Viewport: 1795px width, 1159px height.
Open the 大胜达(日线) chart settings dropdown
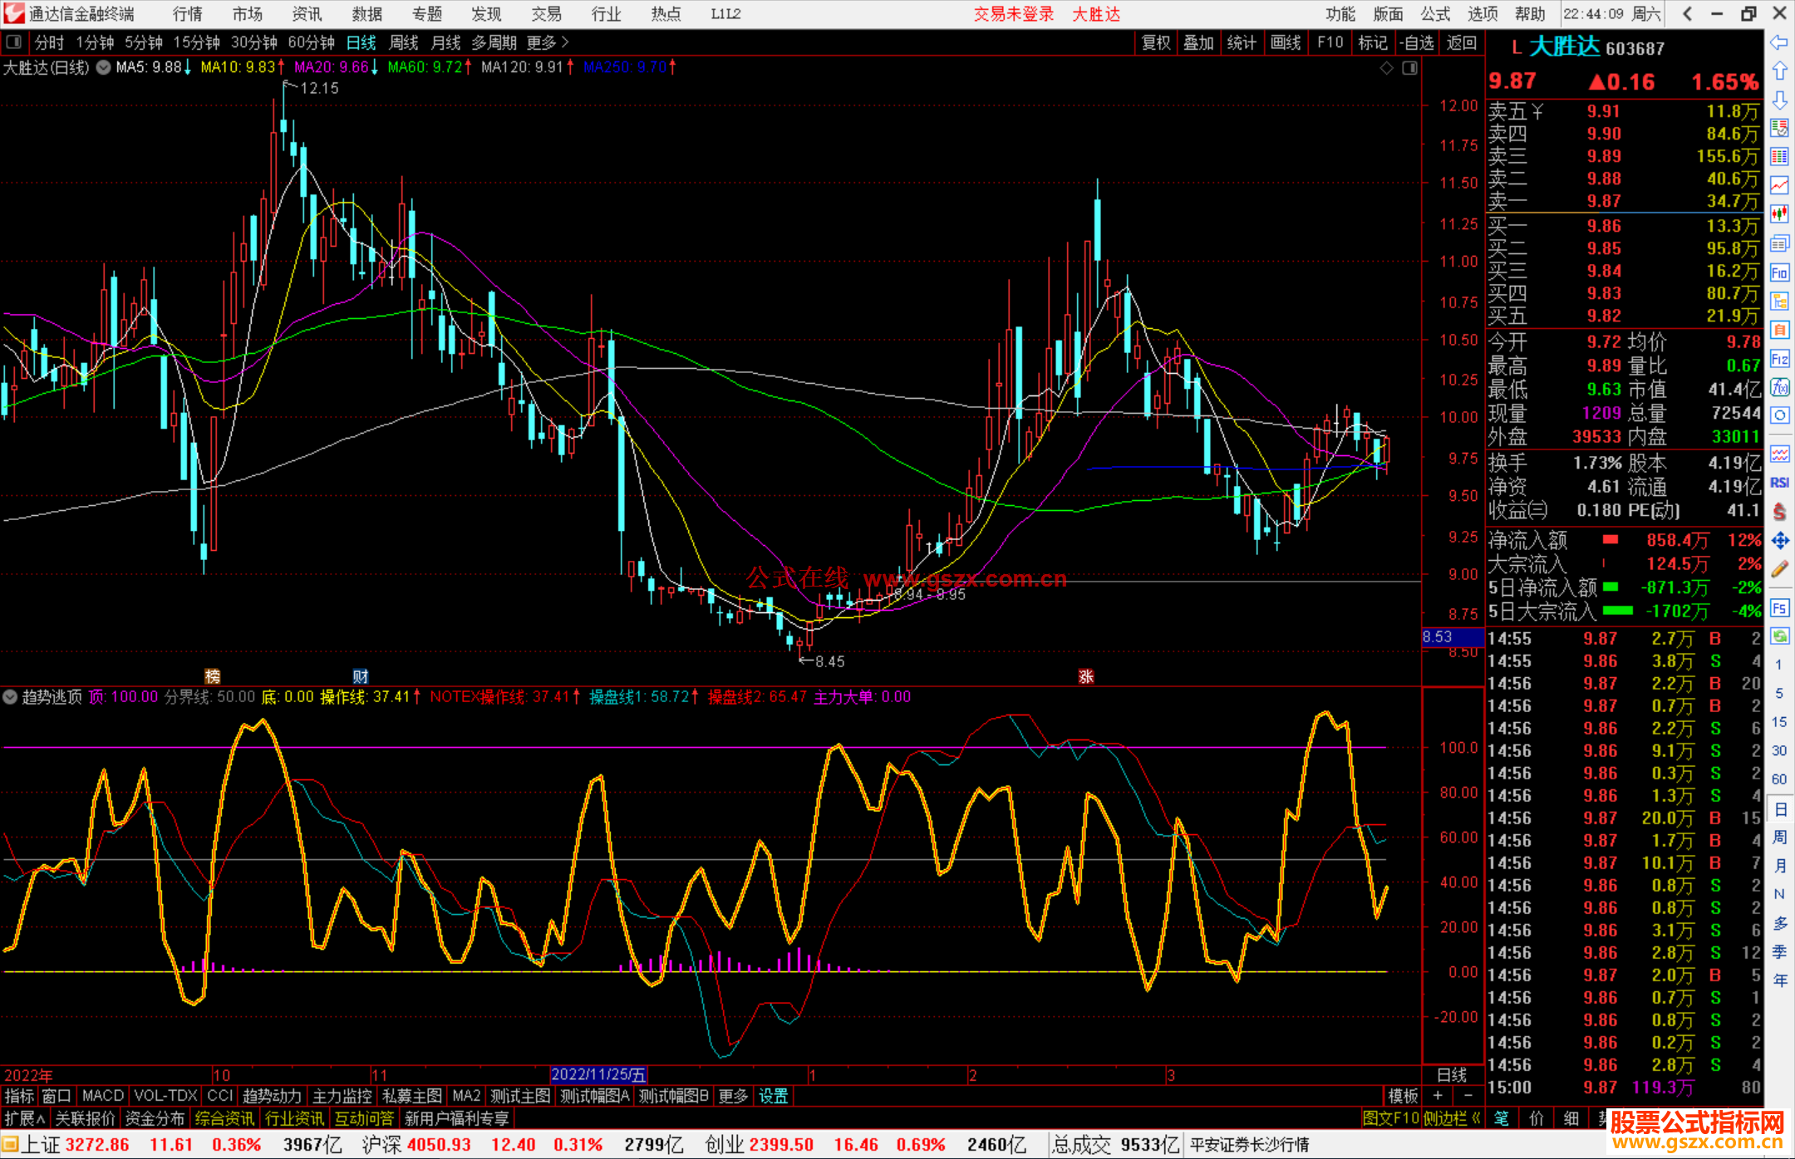pos(104,68)
